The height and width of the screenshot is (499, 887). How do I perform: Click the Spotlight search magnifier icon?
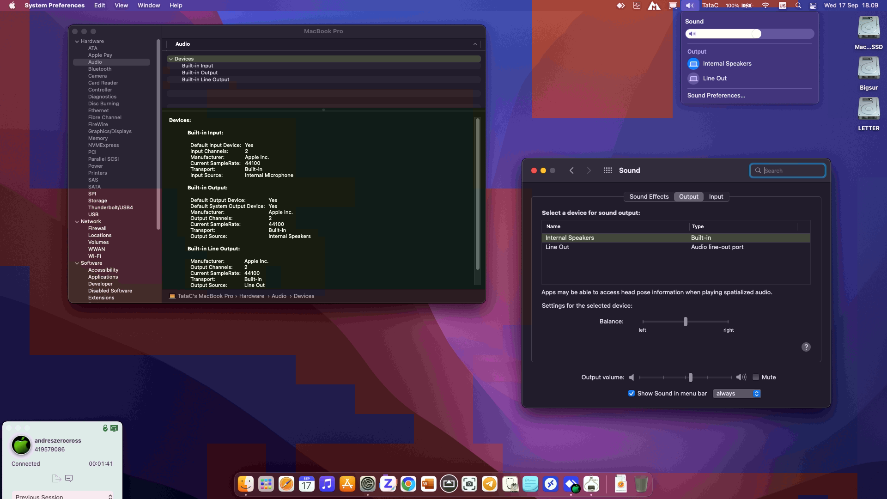(798, 6)
